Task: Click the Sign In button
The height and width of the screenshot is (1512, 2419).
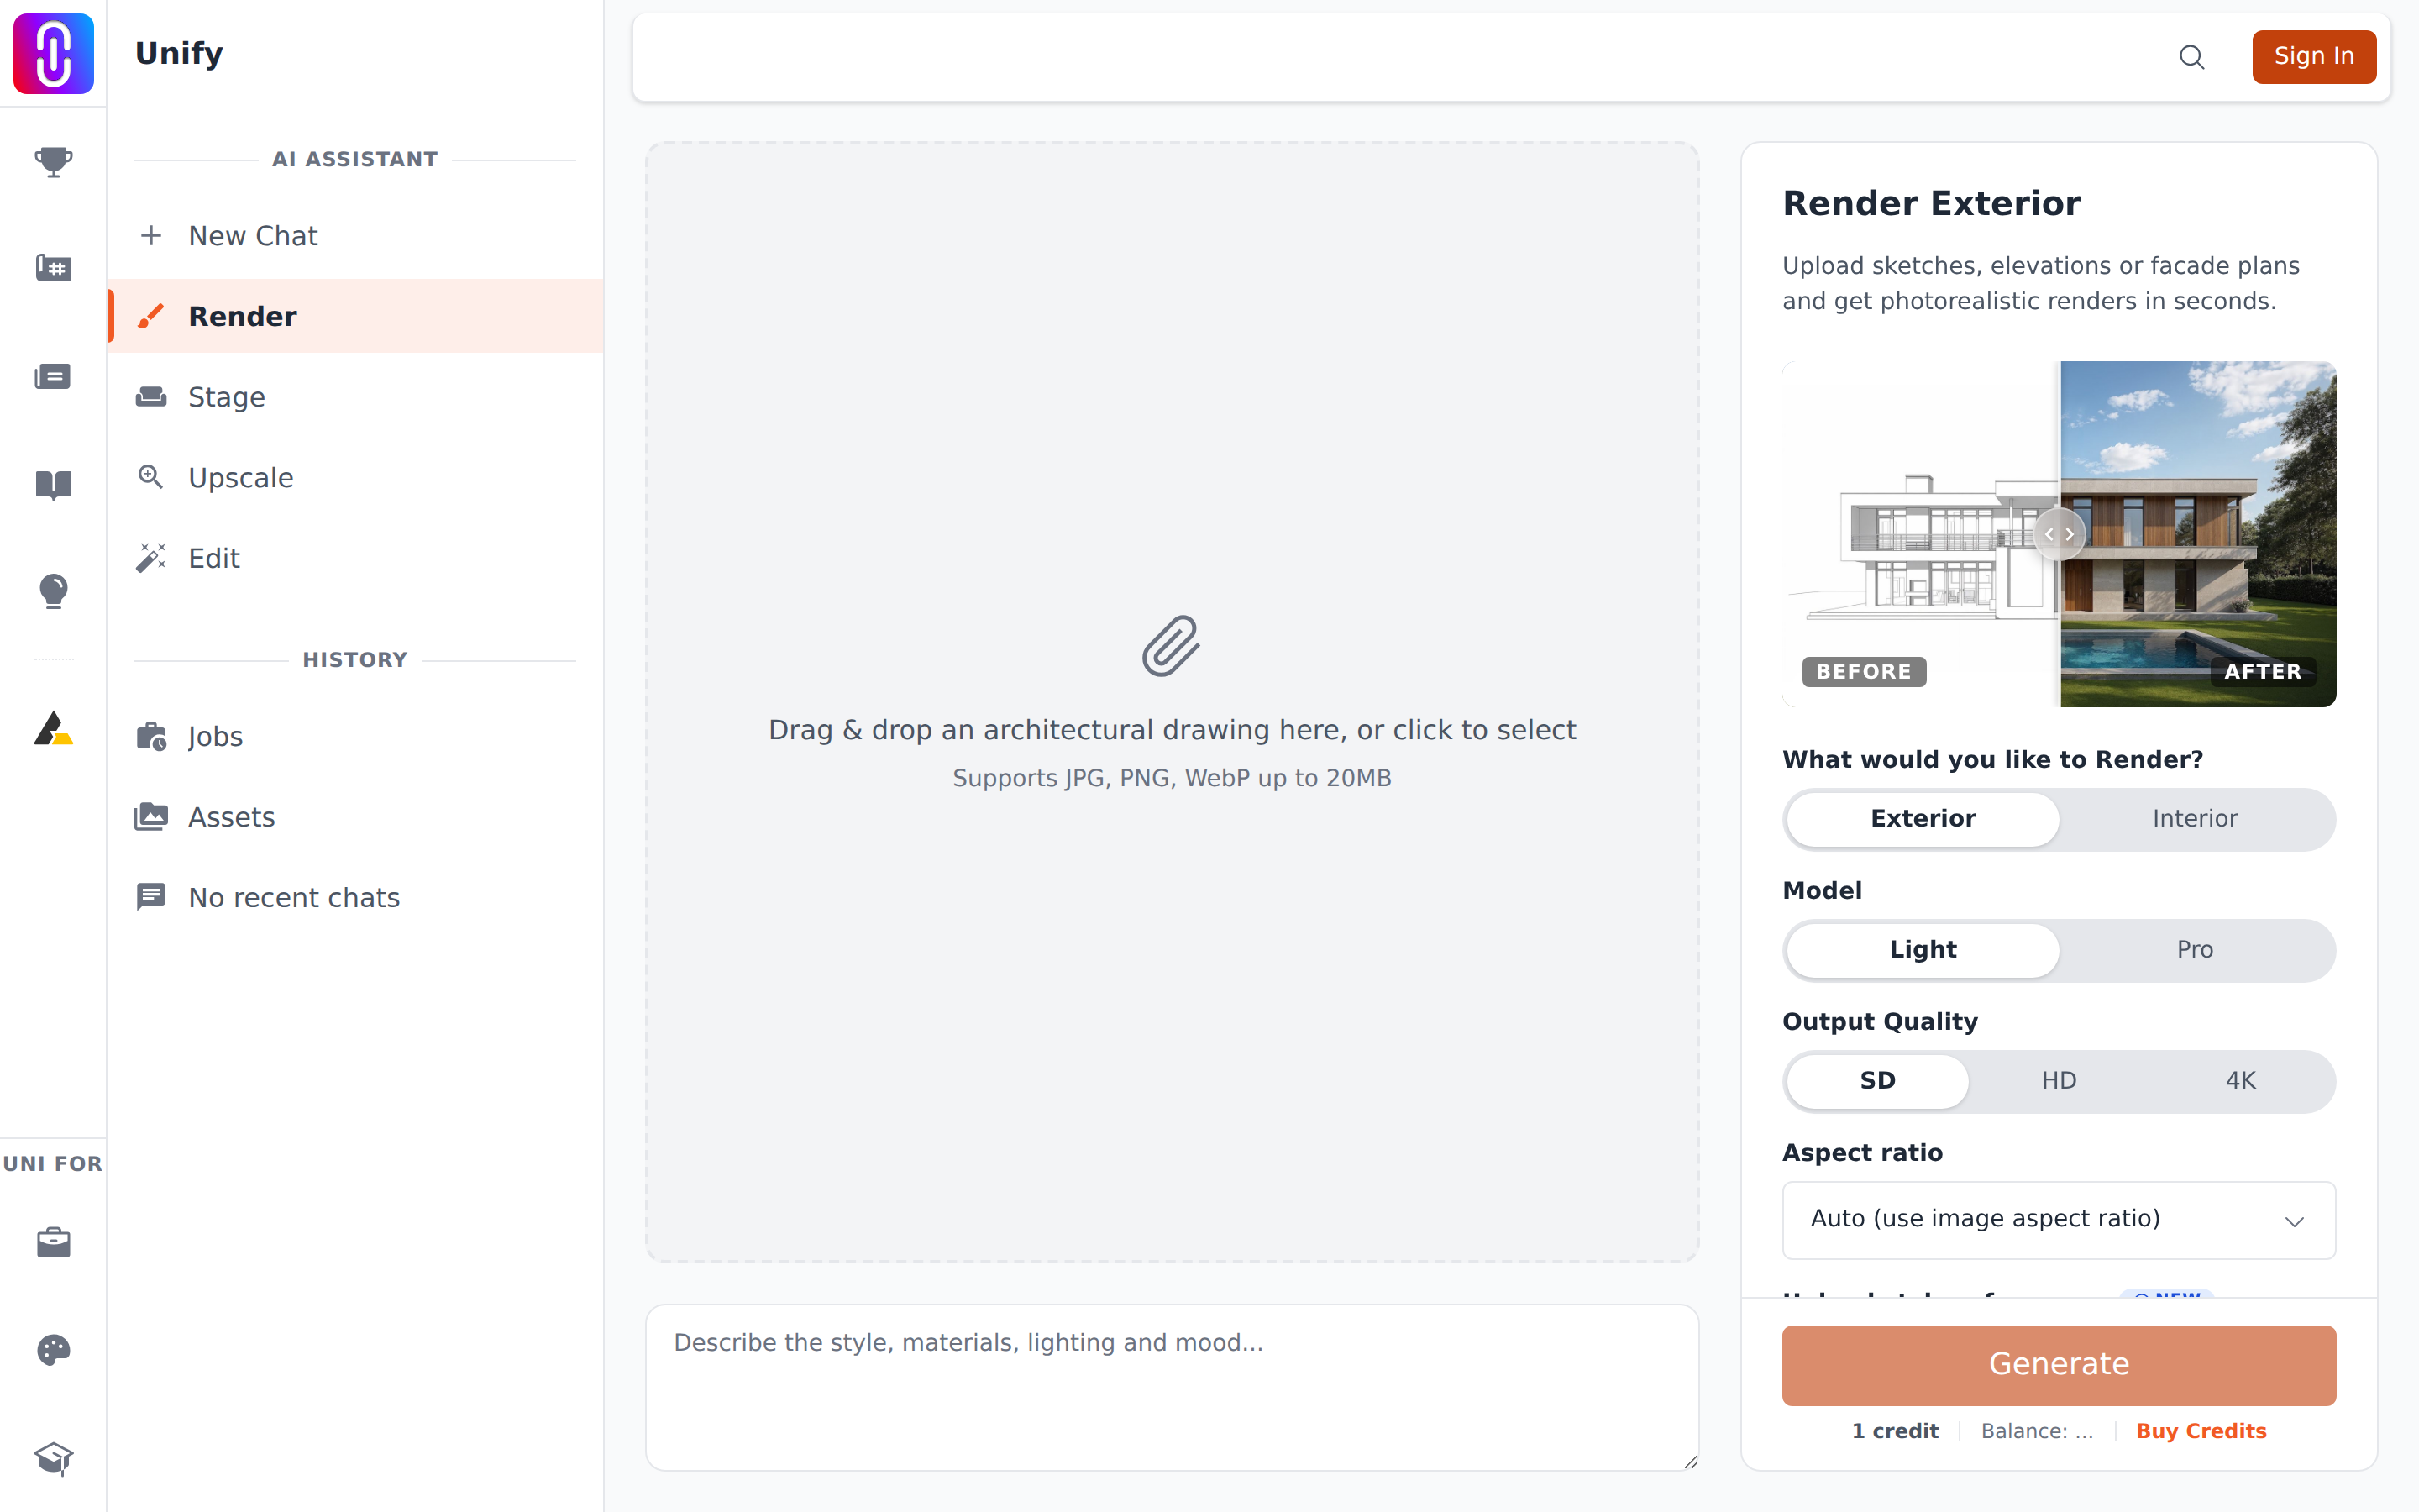Action: [2313, 57]
